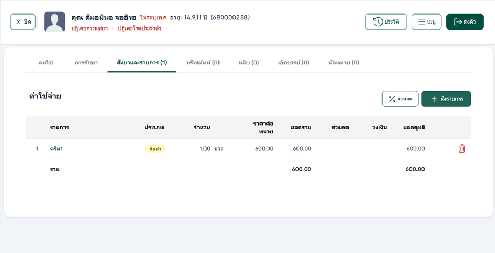Image resolution: width=495 pixels, height=253 pixels.
Task: Click the ปฏิเสธการแพ้ยา allergy label
Action: (89, 28)
